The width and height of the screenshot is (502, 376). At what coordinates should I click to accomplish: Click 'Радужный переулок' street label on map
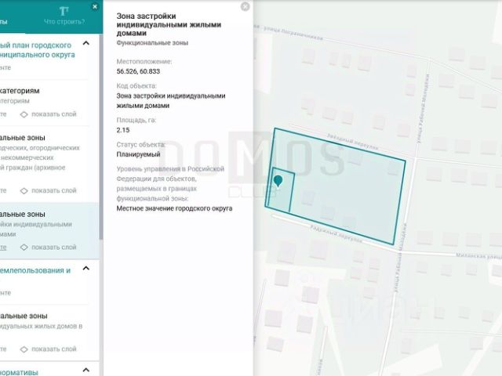click(x=336, y=234)
